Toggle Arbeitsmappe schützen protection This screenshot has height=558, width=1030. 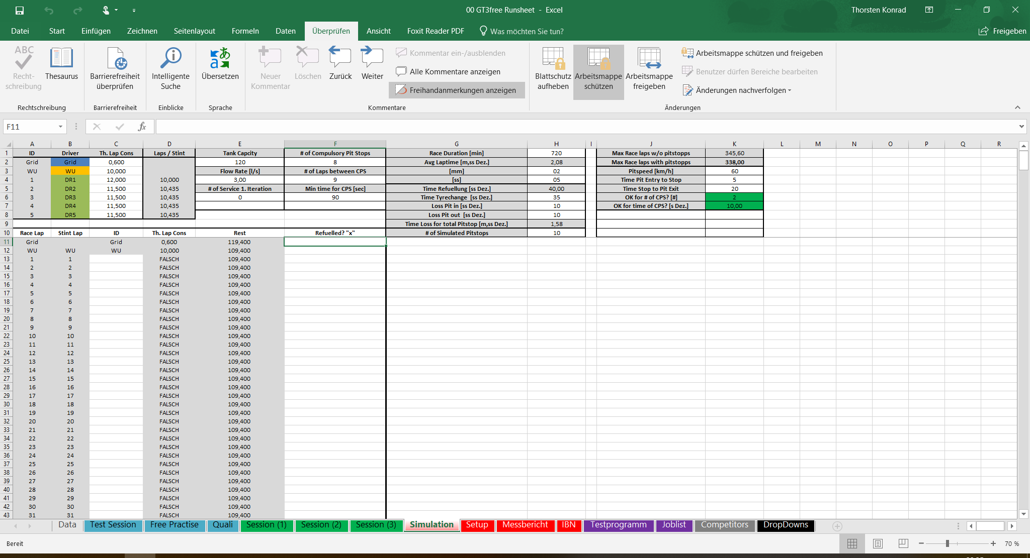pos(598,70)
